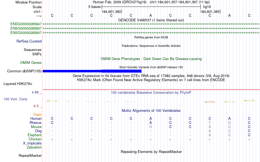Click Repeating Elements by RepeatMasker title
This screenshot has height=162, width=260.
pos(151,152)
